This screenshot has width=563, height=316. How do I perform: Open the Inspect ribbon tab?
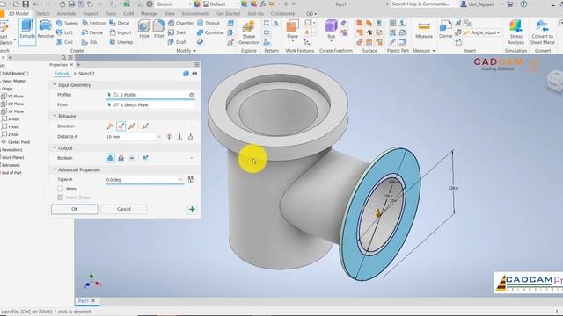click(x=90, y=14)
